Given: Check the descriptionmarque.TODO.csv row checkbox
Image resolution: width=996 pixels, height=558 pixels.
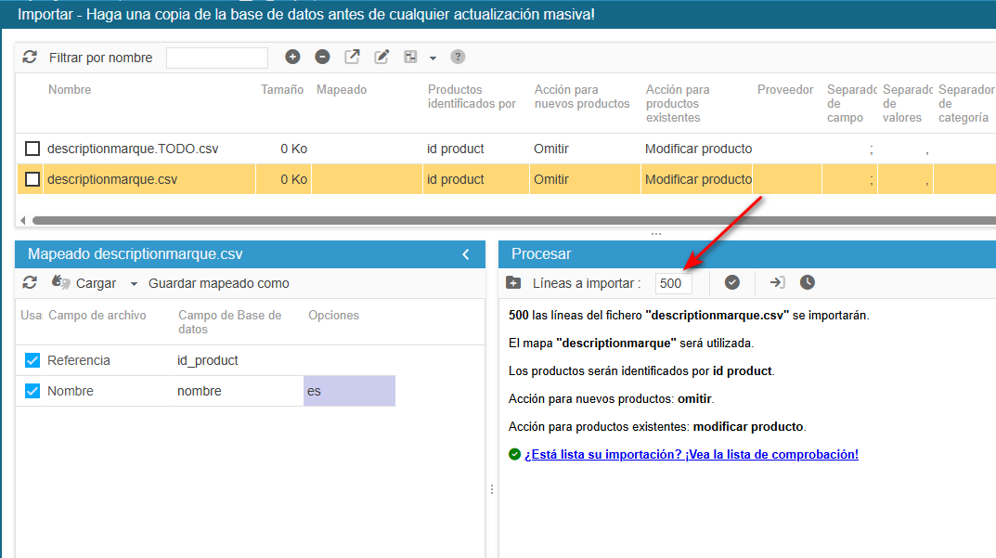Looking at the screenshot, I should tap(32, 149).
